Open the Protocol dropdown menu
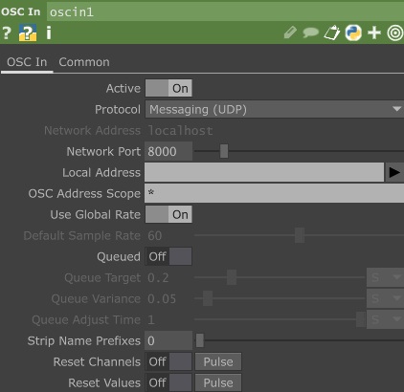404x392 pixels. pos(275,109)
